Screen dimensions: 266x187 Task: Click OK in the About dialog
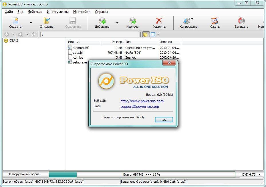(164, 120)
